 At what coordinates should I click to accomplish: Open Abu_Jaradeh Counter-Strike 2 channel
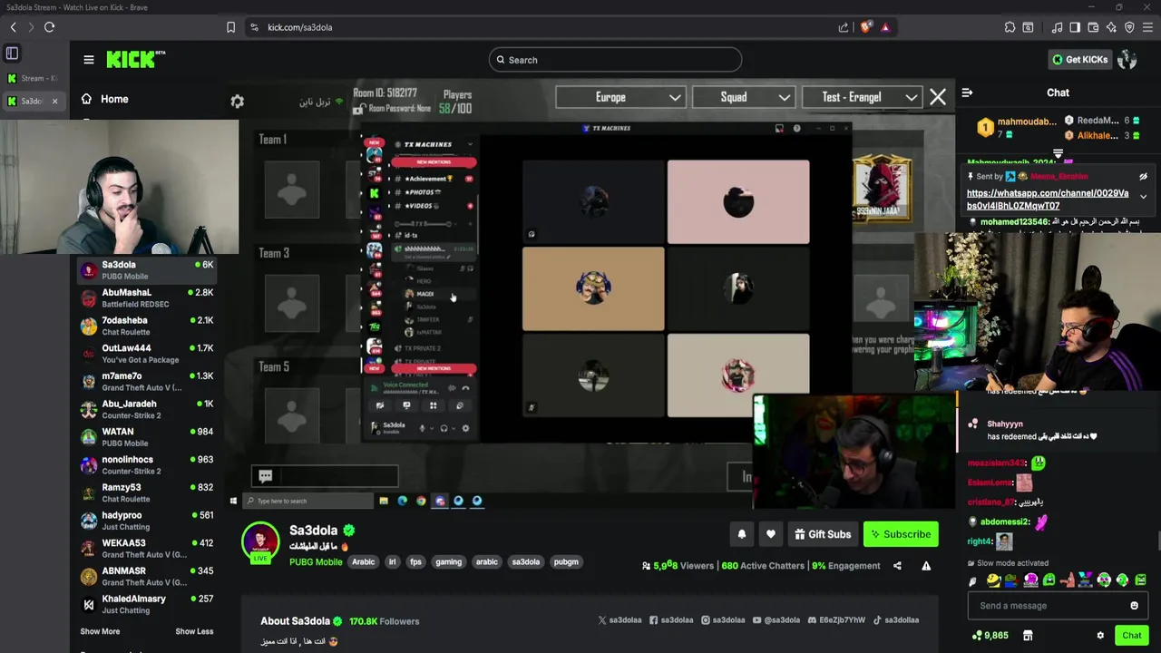click(x=147, y=409)
